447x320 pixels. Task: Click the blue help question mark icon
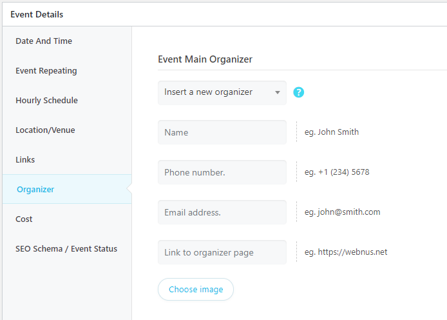[298, 92]
